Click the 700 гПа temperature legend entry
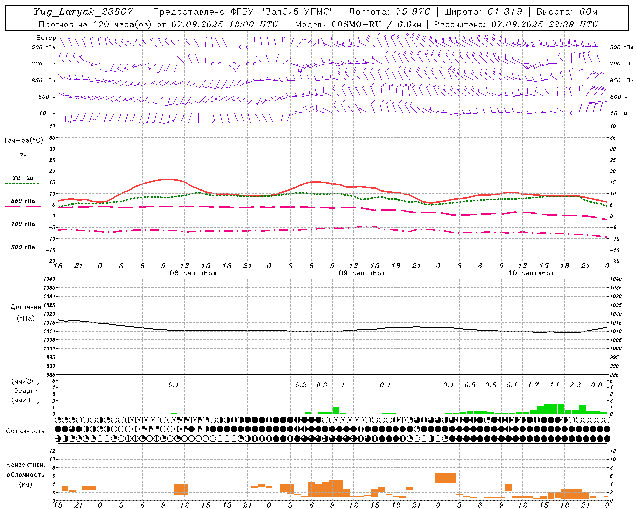This screenshot has width=636, height=509. 23,224
